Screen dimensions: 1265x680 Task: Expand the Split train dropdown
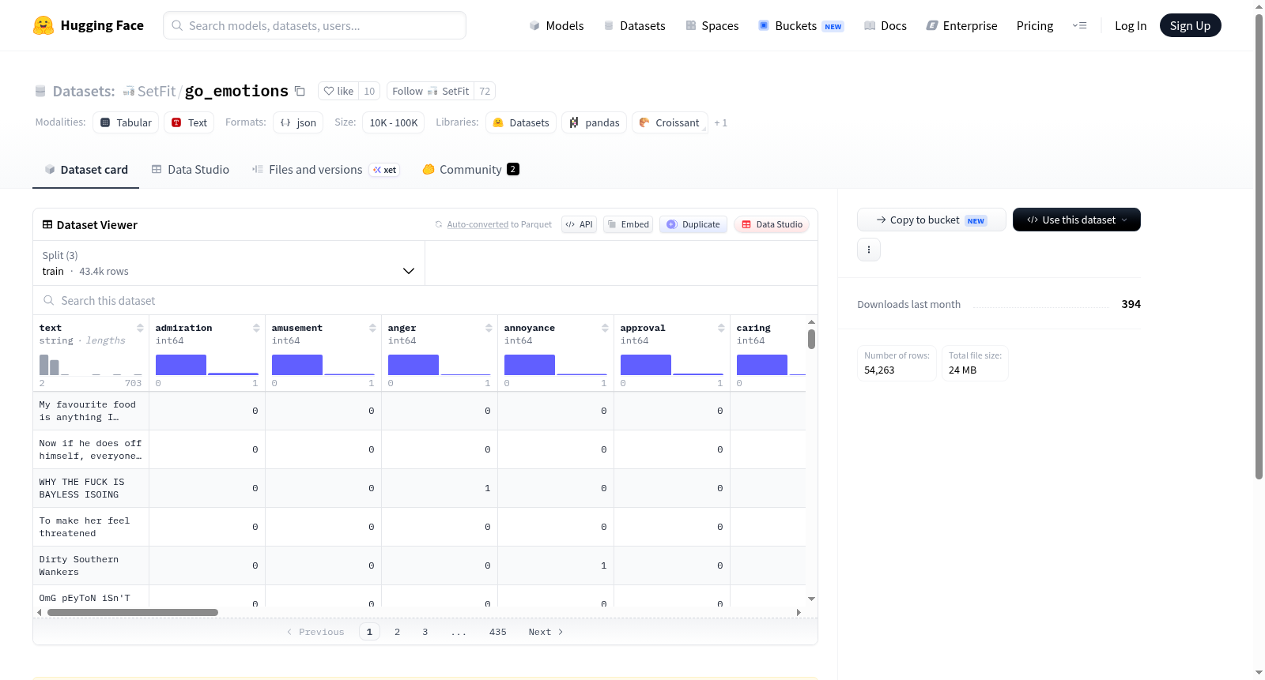point(228,263)
